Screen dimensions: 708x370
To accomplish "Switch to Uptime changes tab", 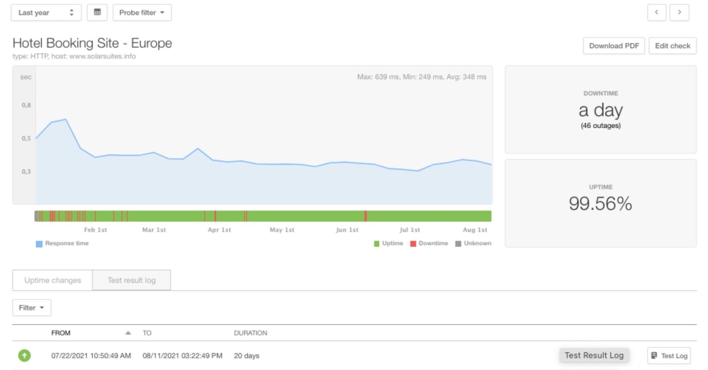I will [x=53, y=280].
